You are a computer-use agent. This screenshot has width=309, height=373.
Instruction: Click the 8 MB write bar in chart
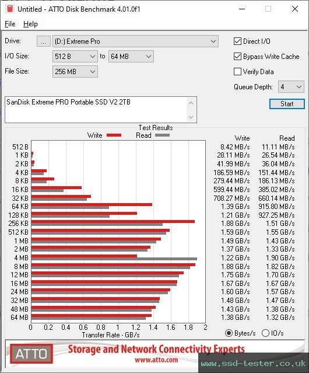[113, 264]
